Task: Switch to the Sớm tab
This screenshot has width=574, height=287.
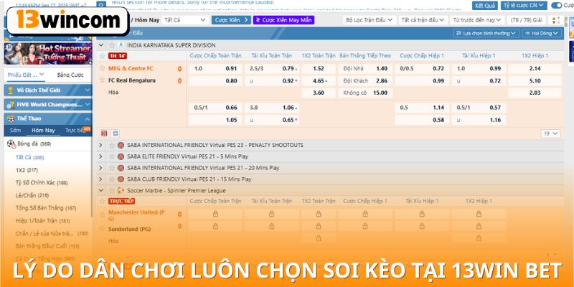Action: (15, 131)
